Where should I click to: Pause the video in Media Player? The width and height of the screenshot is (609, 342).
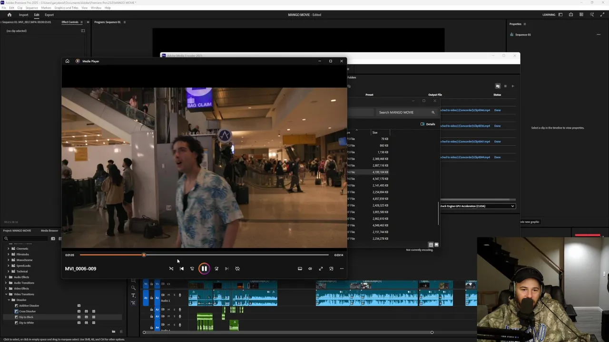pyautogui.click(x=204, y=269)
